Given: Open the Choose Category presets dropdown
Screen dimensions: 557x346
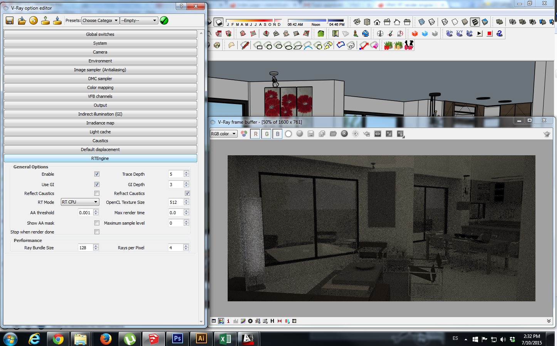Looking at the screenshot, I should (100, 20).
